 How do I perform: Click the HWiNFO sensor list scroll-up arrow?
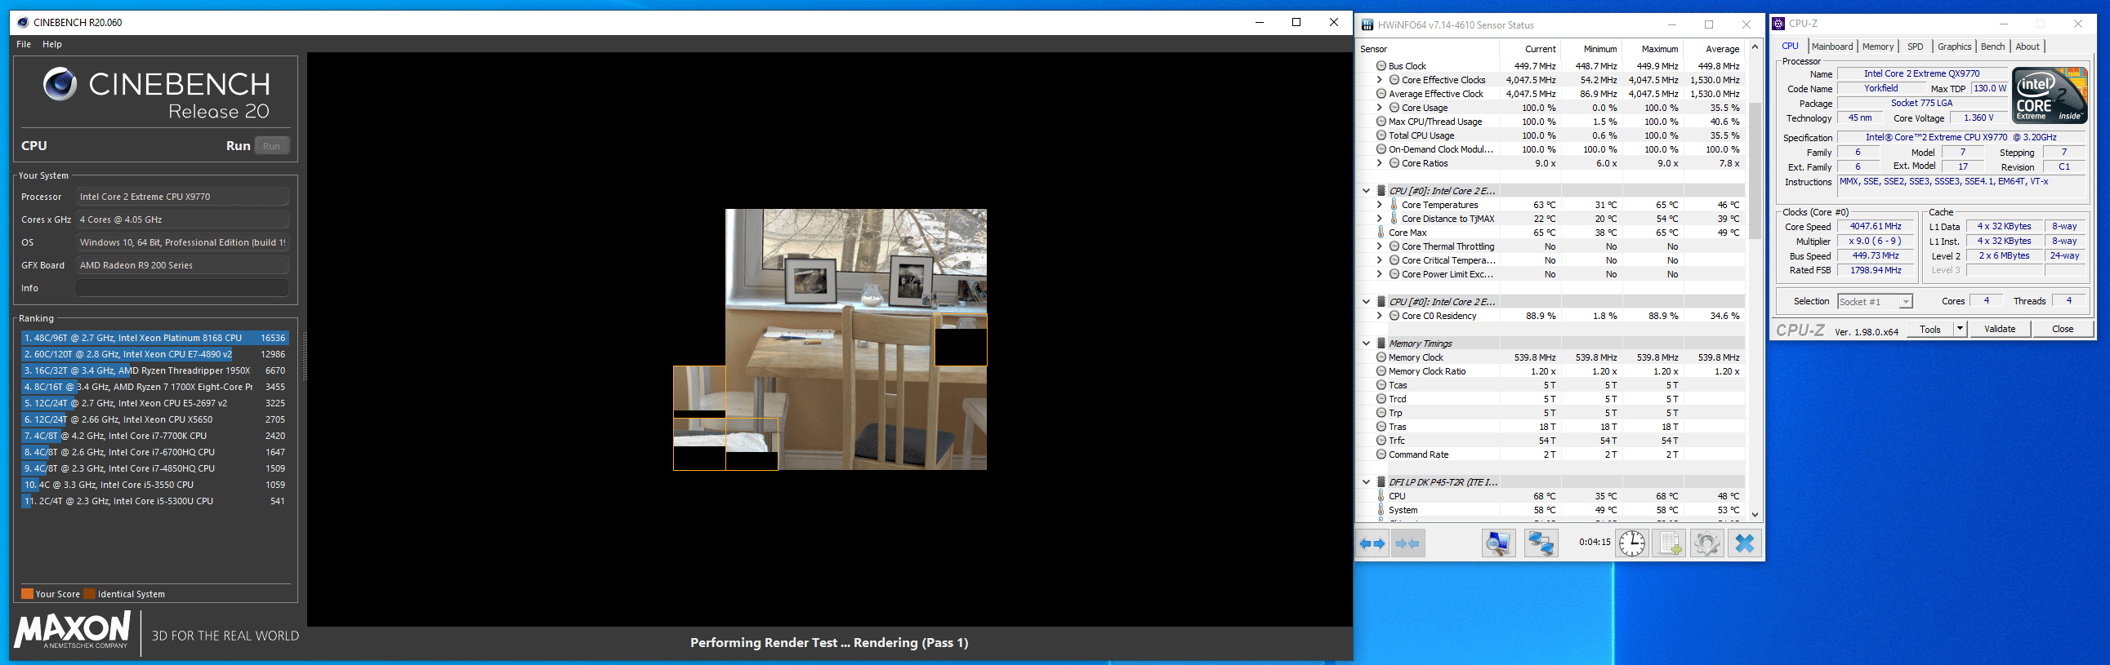[1754, 47]
